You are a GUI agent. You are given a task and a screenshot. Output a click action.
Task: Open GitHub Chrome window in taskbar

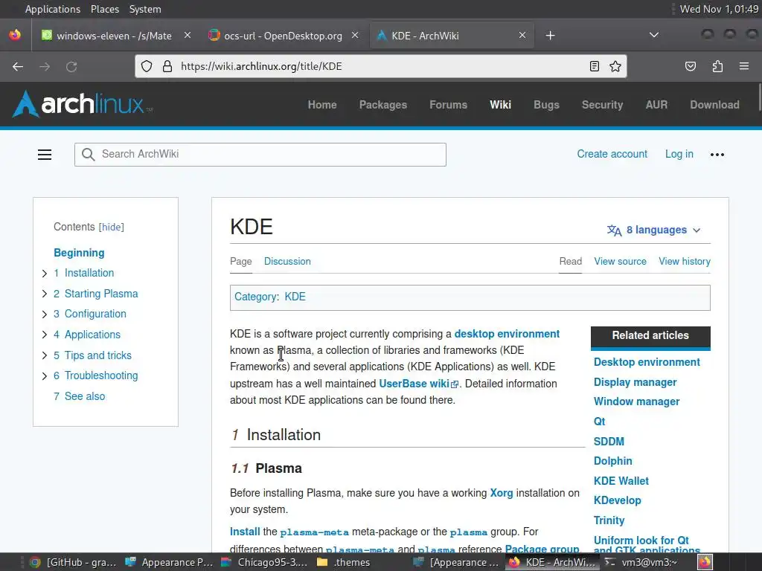[73, 562]
